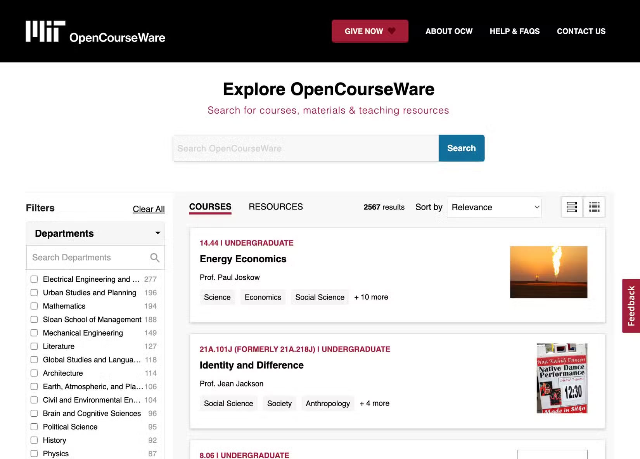640x459 pixels.
Task: Open the HELP & FAQS menu
Action: [515, 31]
